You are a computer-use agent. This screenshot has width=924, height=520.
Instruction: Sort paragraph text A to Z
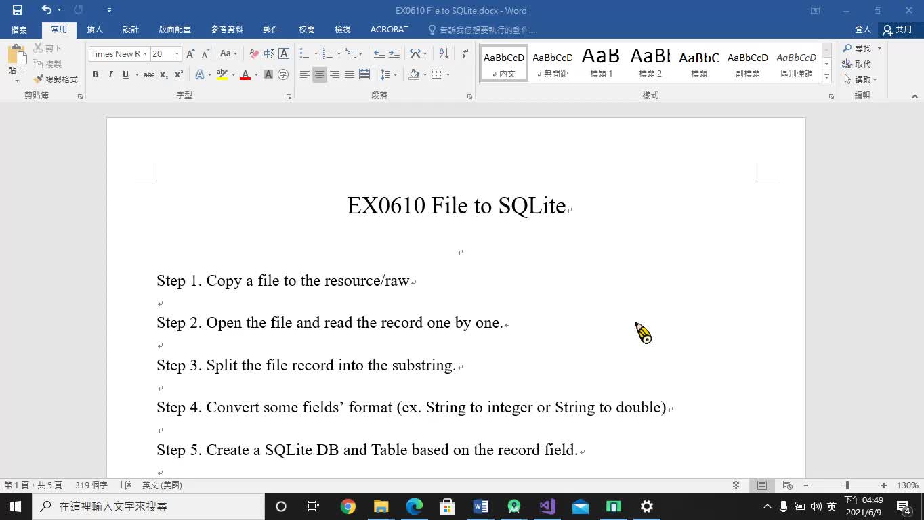tap(444, 53)
